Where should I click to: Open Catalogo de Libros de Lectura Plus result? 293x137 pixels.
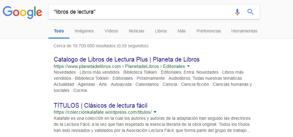pyautogui.click(x=127, y=59)
